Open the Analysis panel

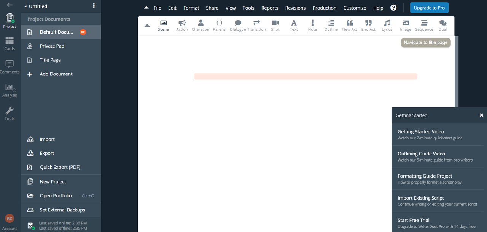pos(10,91)
